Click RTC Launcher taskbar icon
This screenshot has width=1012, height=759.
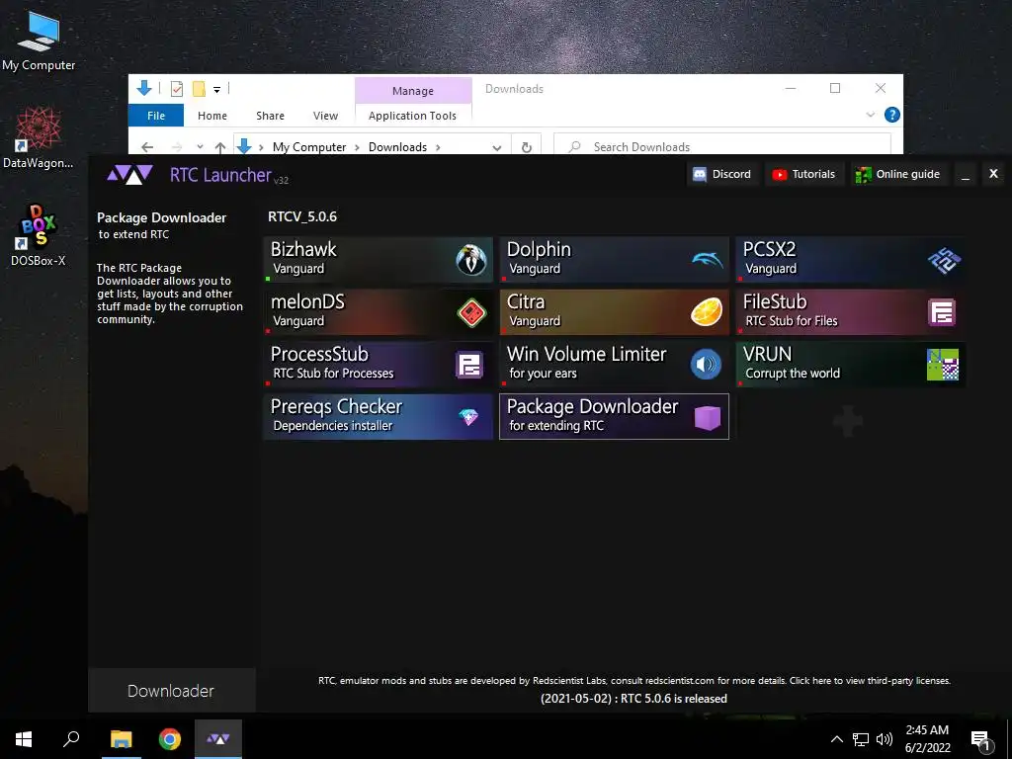(218, 739)
